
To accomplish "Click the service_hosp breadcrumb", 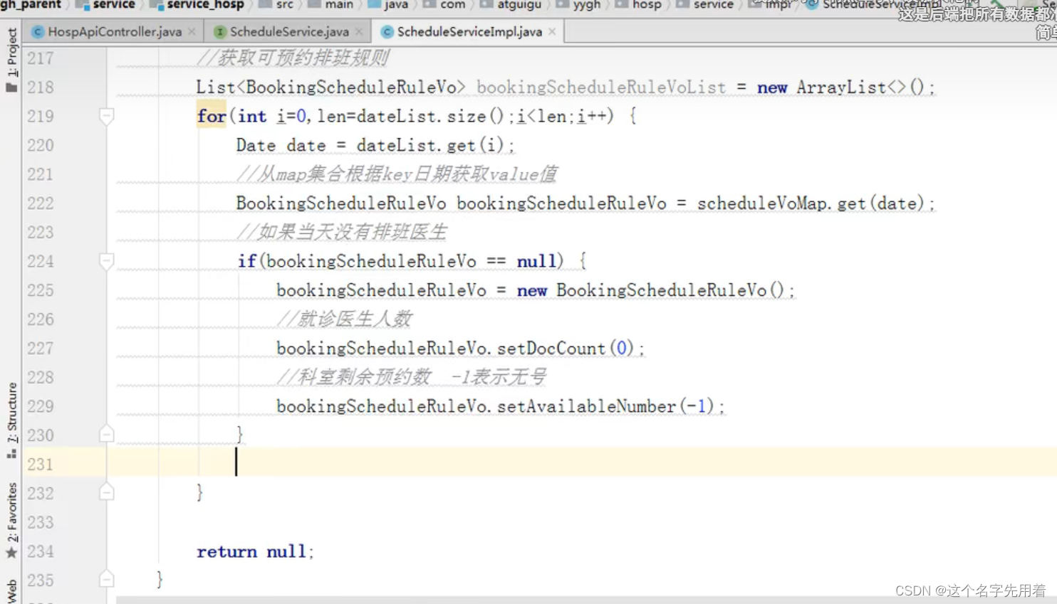I will tap(197, 5).
